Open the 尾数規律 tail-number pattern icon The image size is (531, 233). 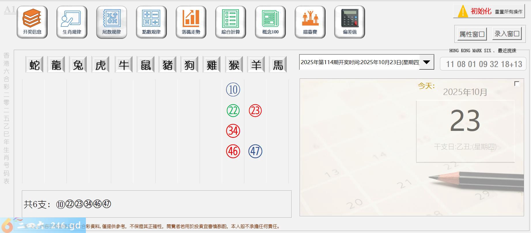(112, 22)
